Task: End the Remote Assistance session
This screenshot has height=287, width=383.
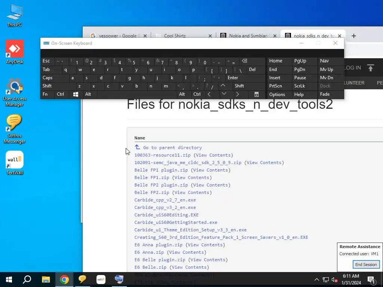Action: coord(366,265)
